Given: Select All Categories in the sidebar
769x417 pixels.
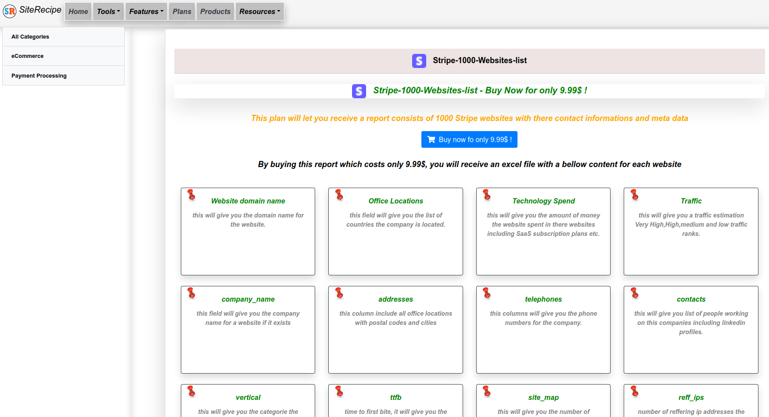Looking at the screenshot, I should click(x=64, y=37).
